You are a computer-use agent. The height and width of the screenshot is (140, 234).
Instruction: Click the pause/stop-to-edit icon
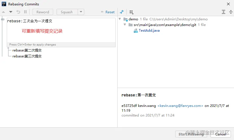click(x=25, y=12)
